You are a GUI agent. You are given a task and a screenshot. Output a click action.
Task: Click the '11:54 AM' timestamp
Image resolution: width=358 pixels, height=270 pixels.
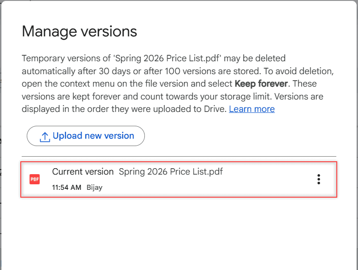pos(67,188)
